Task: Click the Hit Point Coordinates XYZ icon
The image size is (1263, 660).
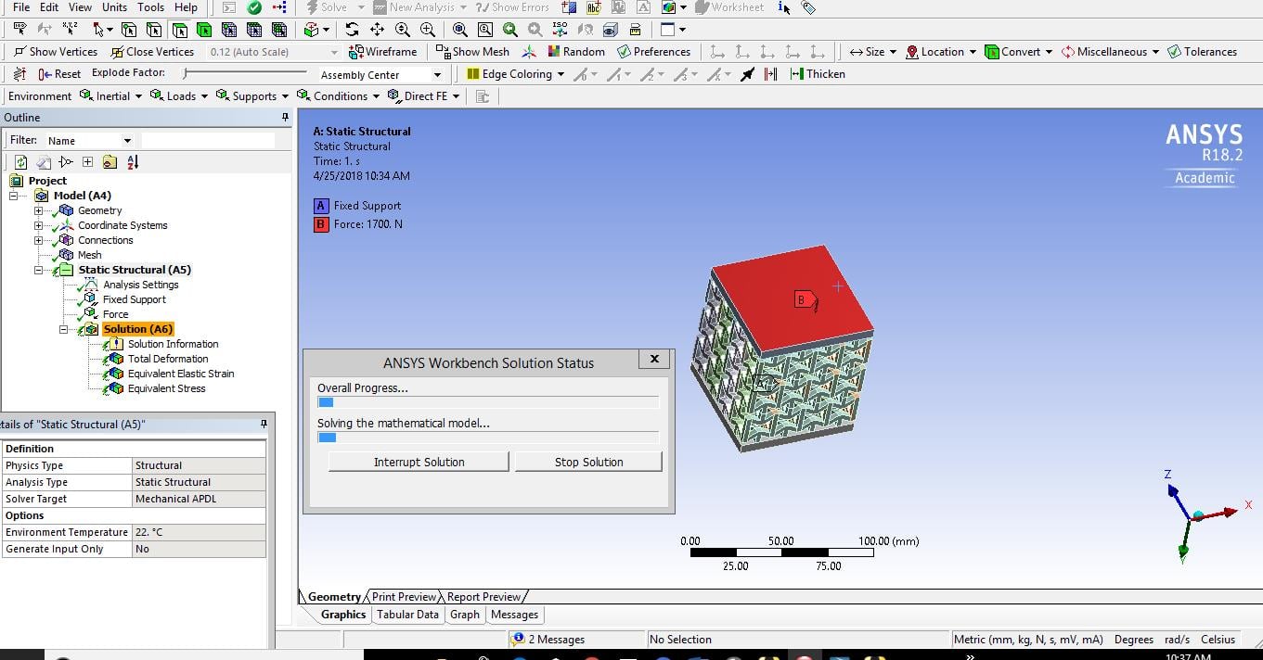Action: tap(71, 30)
